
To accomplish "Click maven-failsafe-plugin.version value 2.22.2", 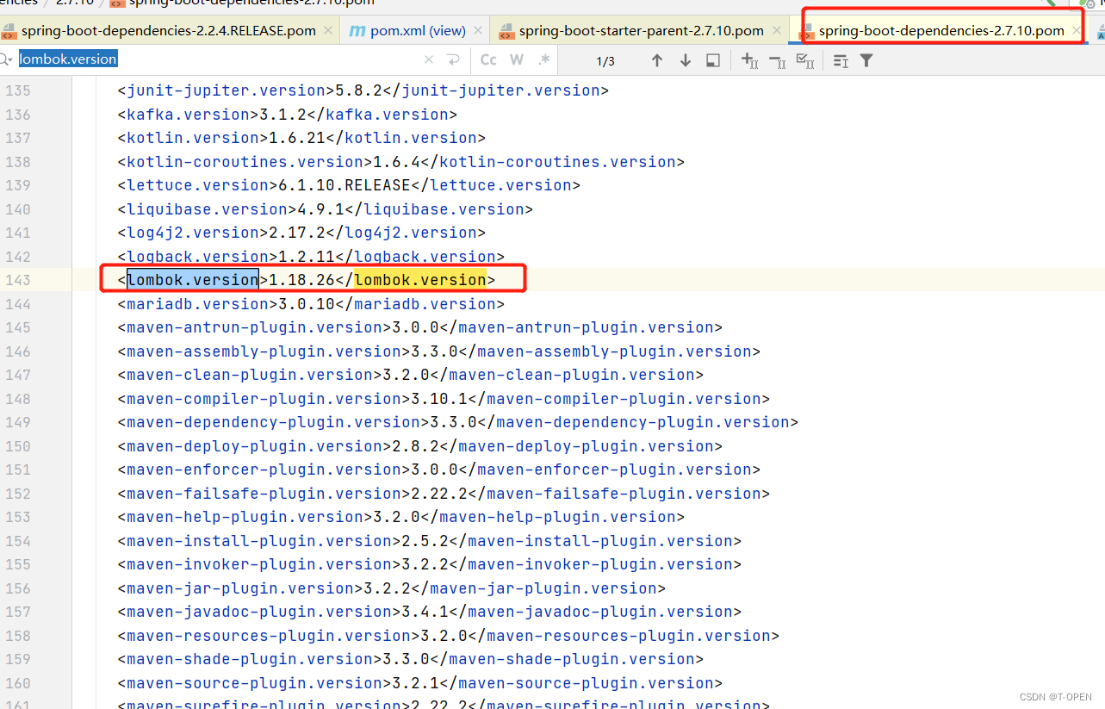I will pos(439,494).
